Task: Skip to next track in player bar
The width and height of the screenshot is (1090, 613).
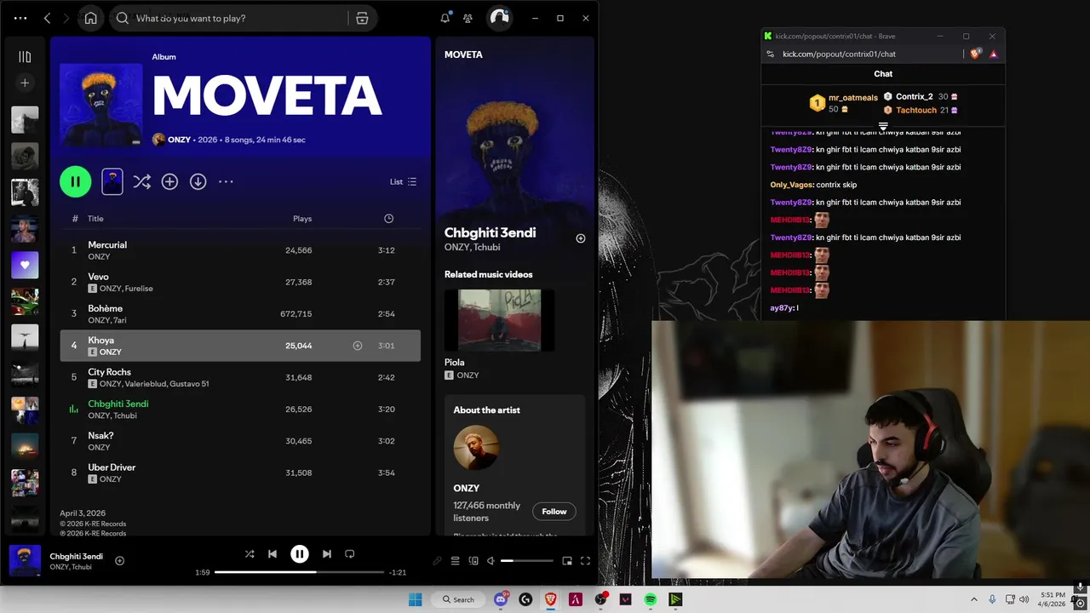Action: tap(327, 553)
